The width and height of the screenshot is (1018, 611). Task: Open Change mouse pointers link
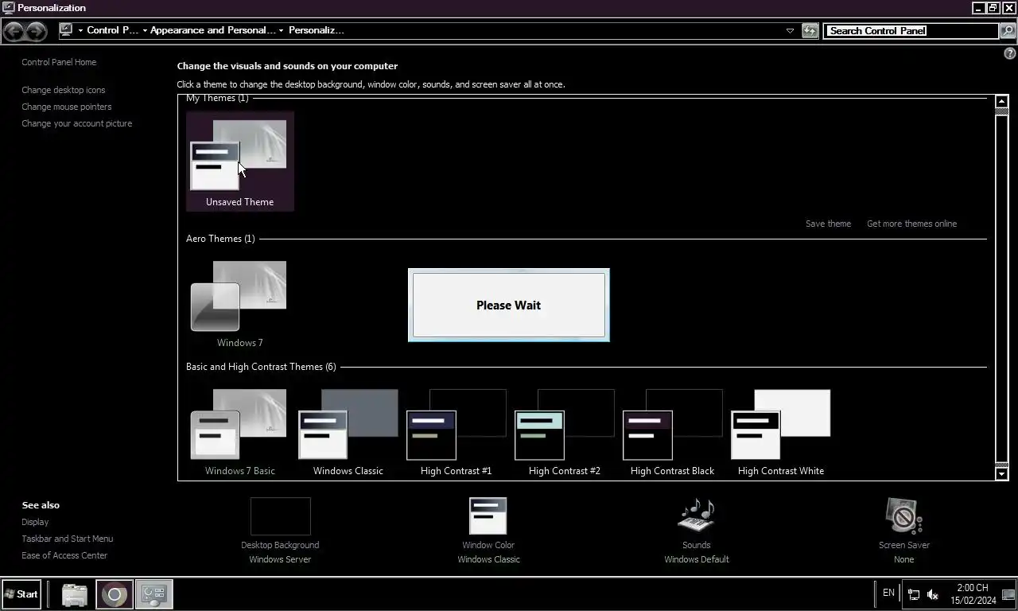[x=67, y=107]
